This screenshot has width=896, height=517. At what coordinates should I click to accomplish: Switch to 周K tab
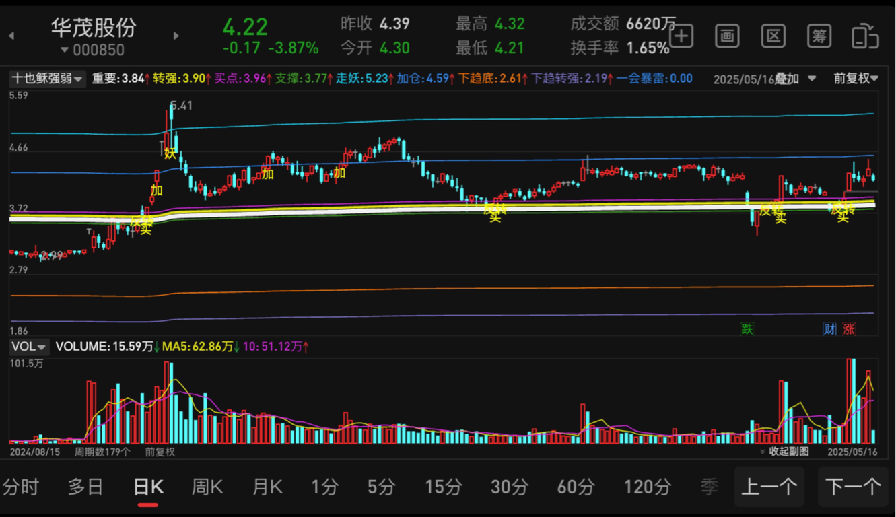pyautogui.click(x=207, y=486)
